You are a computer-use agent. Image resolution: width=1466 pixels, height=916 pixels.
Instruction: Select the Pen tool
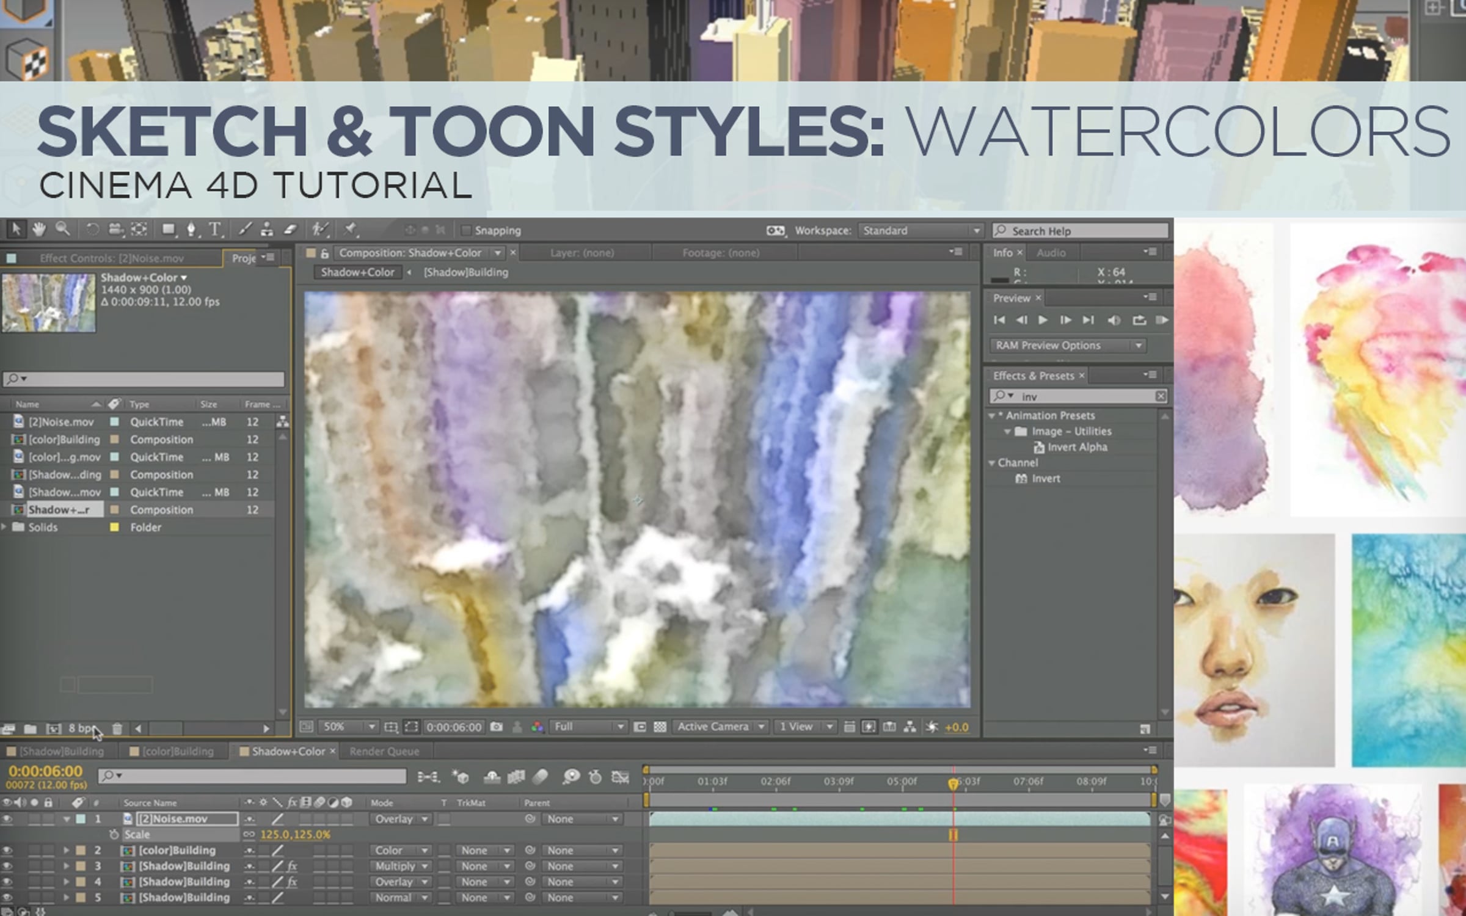[x=191, y=230]
